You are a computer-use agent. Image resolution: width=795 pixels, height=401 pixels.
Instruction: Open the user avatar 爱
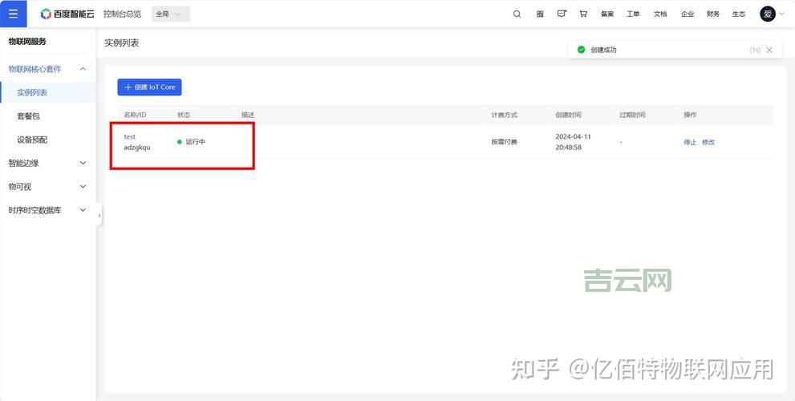[x=768, y=14]
